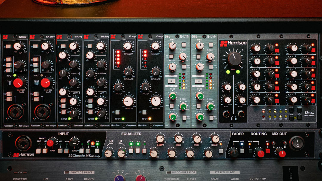This screenshot has height=181, width=322.
Task: Enable the HF Compressor switch
Action: coord(170,172)
